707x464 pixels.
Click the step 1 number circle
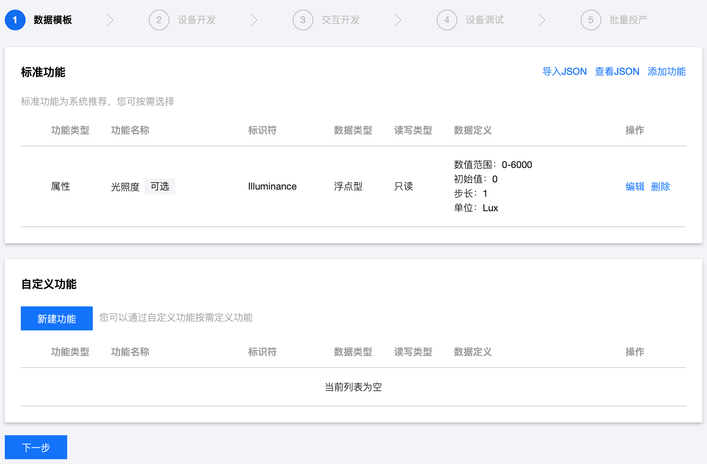[x=15, y=20]
